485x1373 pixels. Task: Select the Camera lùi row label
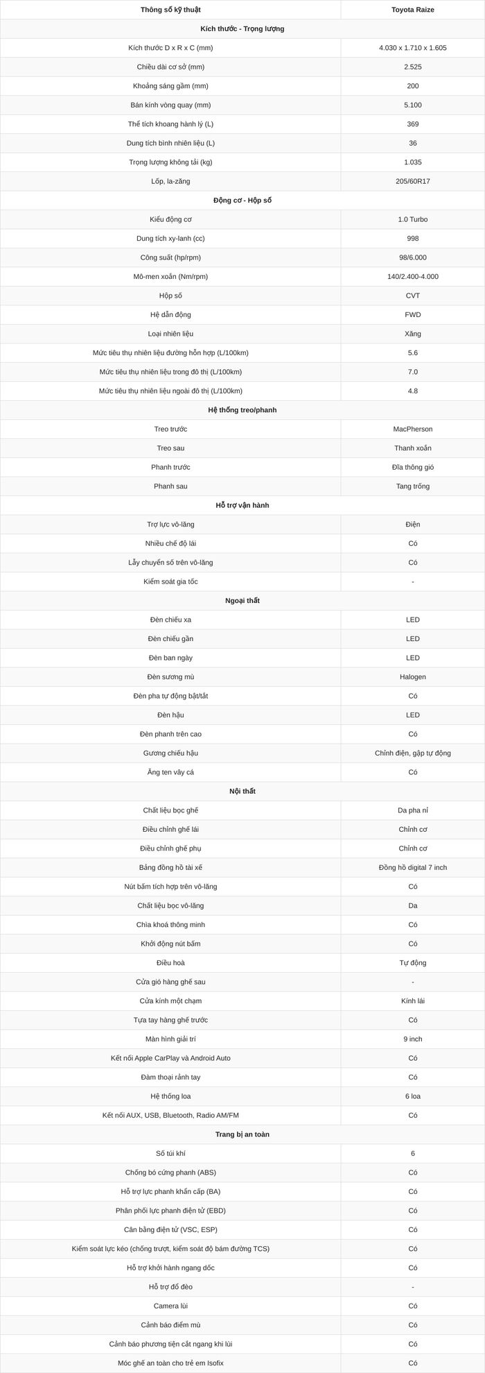coord(170,1306)
